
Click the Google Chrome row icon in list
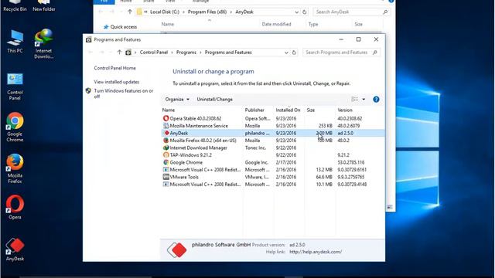click(x=166, y=162)
